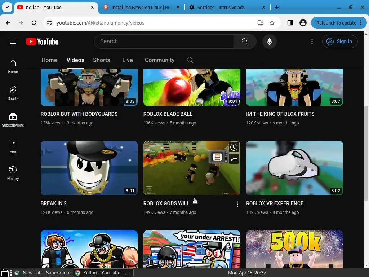
Task: Click ROBLOX VR EXPERIENCE title link
Action: tap(275, 203)
